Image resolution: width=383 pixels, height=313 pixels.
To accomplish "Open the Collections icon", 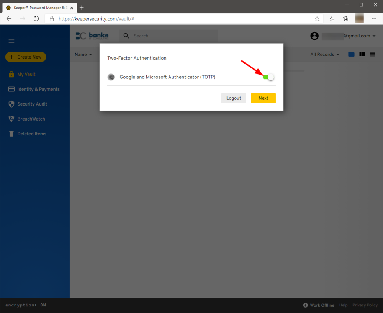I will pyautogui.click(x=345, y=19).
